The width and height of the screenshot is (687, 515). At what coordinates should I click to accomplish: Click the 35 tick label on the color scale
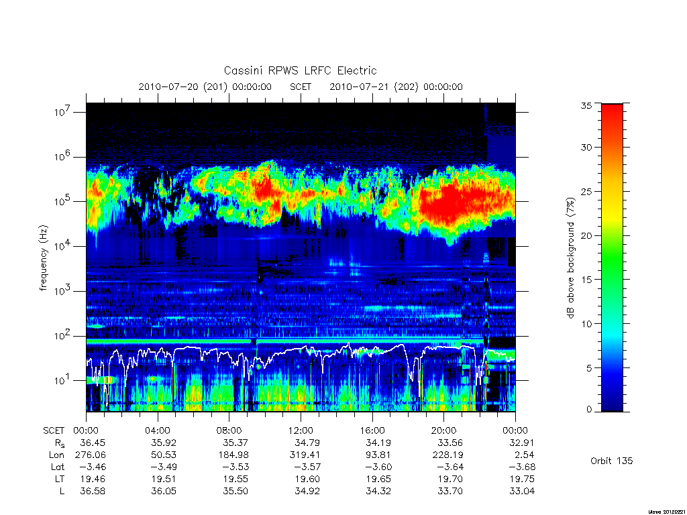(586, 105)
